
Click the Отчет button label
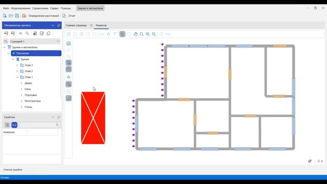(x=72, y=16)
